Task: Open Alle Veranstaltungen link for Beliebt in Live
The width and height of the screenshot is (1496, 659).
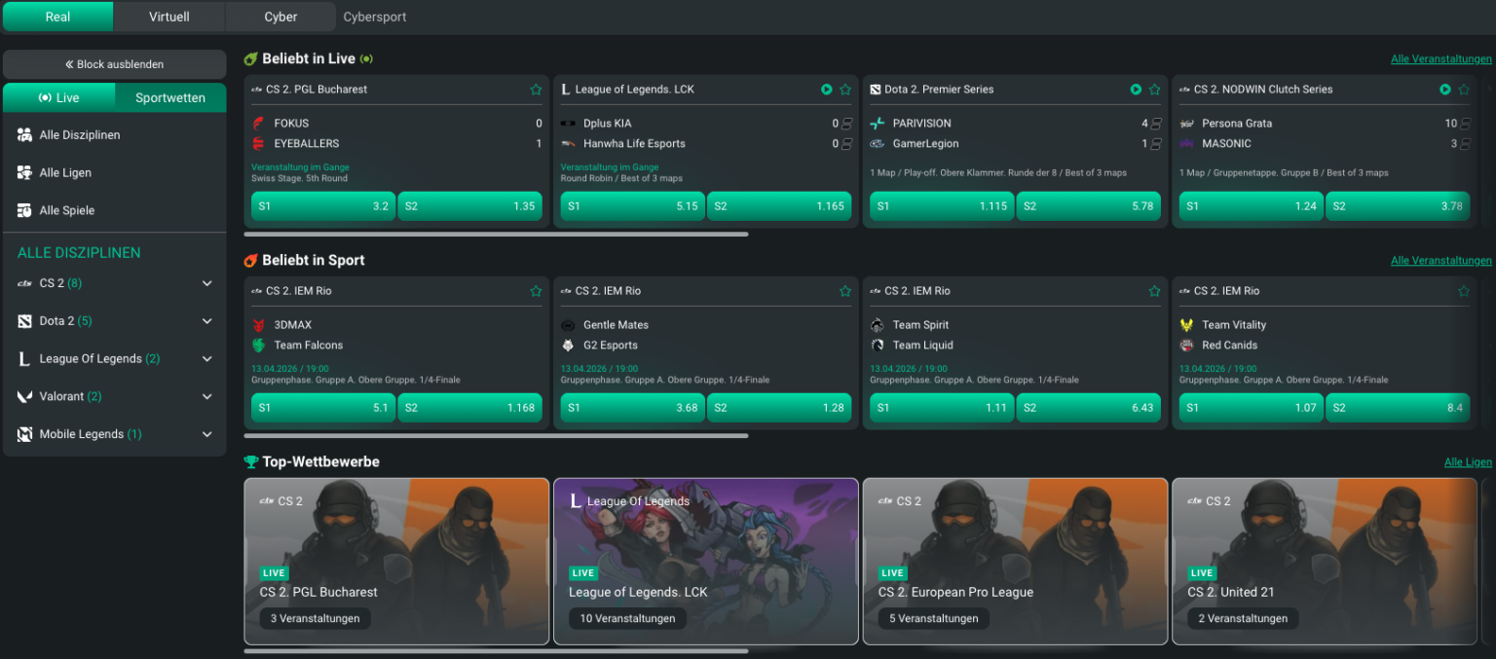Action: (x=1441, y=59)
